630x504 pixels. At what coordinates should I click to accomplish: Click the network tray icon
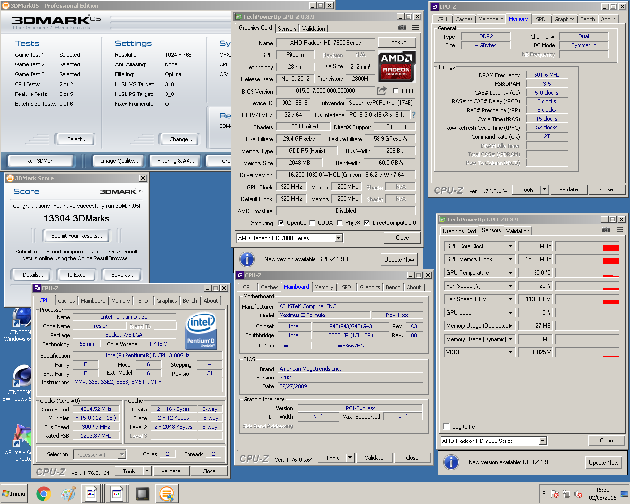point(567,494)
